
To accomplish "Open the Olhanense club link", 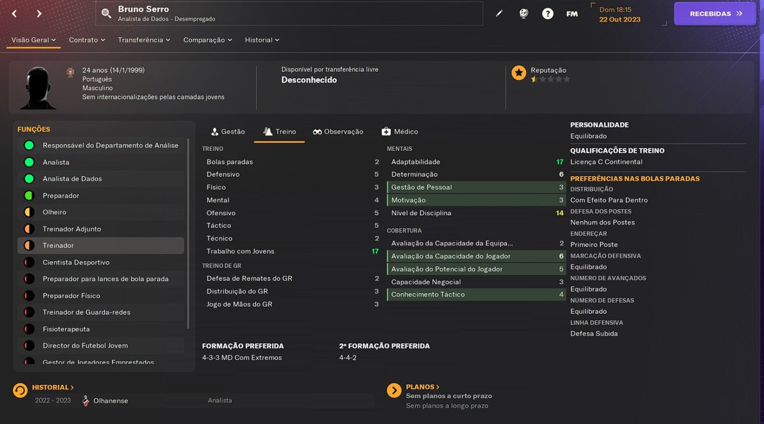I will click(x=111, y=400).
